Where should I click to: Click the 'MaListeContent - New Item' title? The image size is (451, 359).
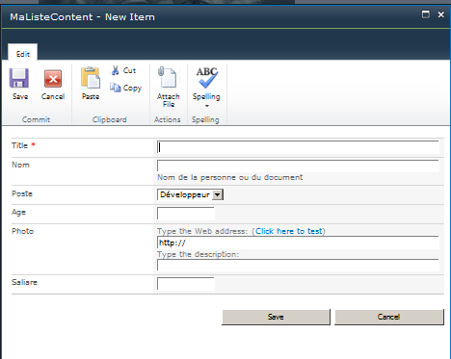(82, 17)
